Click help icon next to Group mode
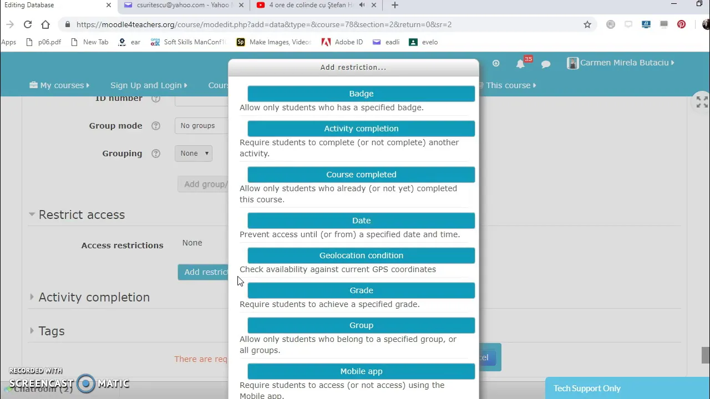 [x=156, y=126]
